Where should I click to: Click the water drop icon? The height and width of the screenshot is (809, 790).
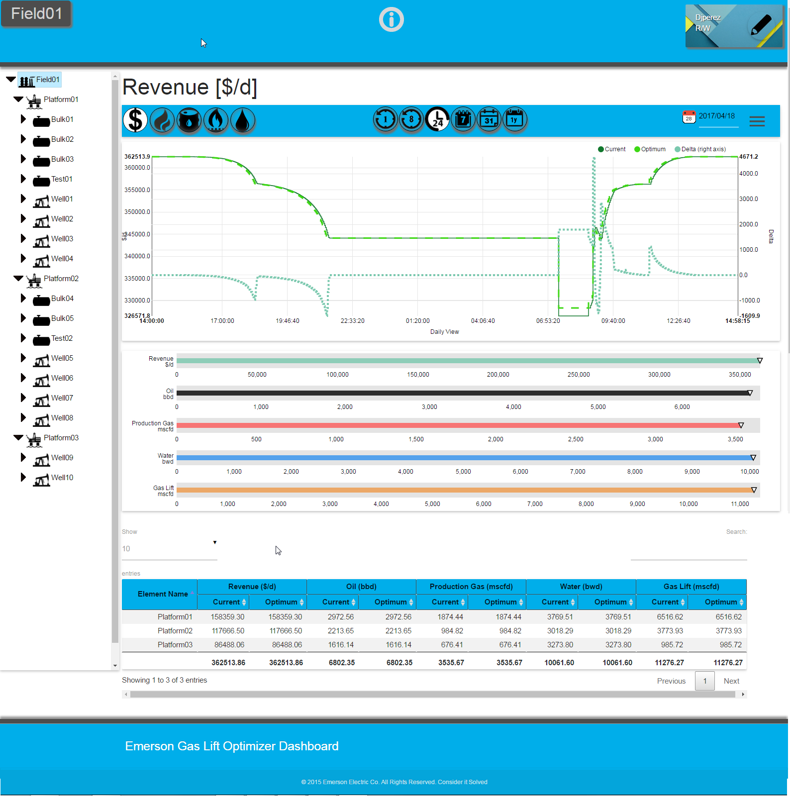pyautogui.click(x=243, y=120)
